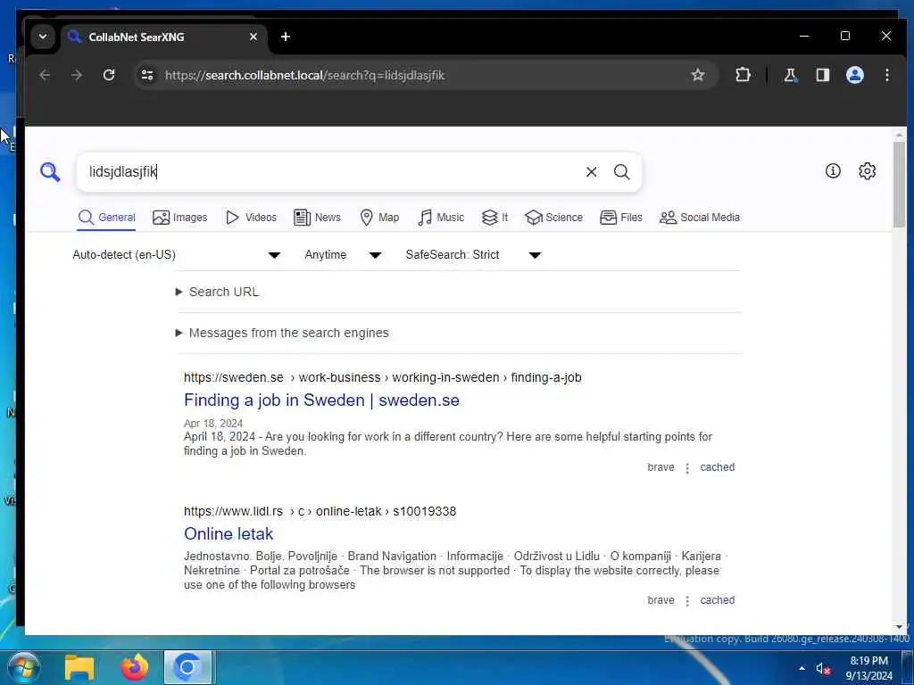The image size is (914, 685).
Task: Open Chrome Labs flask icon
Action: pos(790,75)
